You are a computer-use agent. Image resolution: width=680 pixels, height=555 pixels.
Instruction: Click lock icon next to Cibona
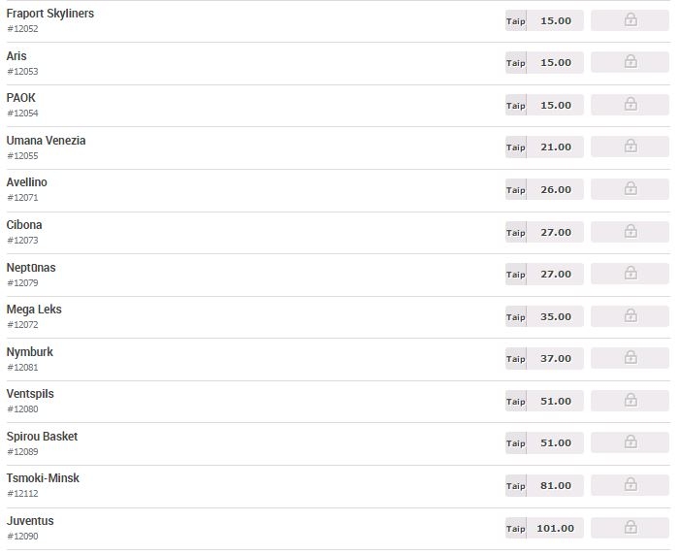pos(631,232)
